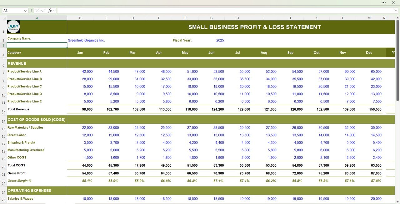Select the Gross Margin % label cell
400x204 pixels.
[x=19, y=181]
